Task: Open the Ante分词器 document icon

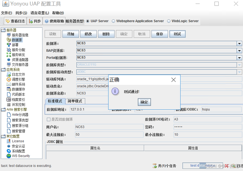Action: point(9,115)
